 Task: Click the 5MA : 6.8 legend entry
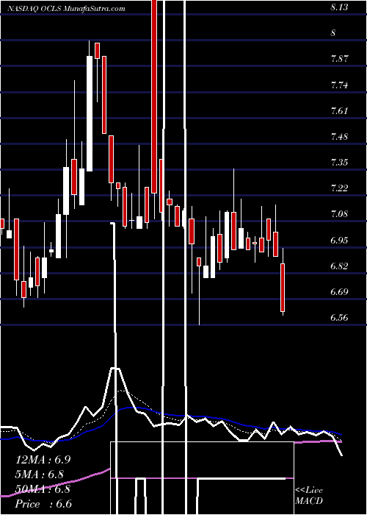pyautogui.click(x=40, y=475)
